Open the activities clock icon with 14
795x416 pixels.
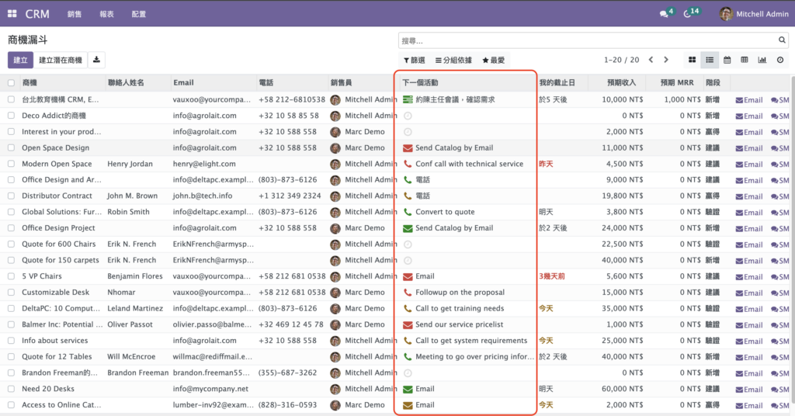coord(687,14)
